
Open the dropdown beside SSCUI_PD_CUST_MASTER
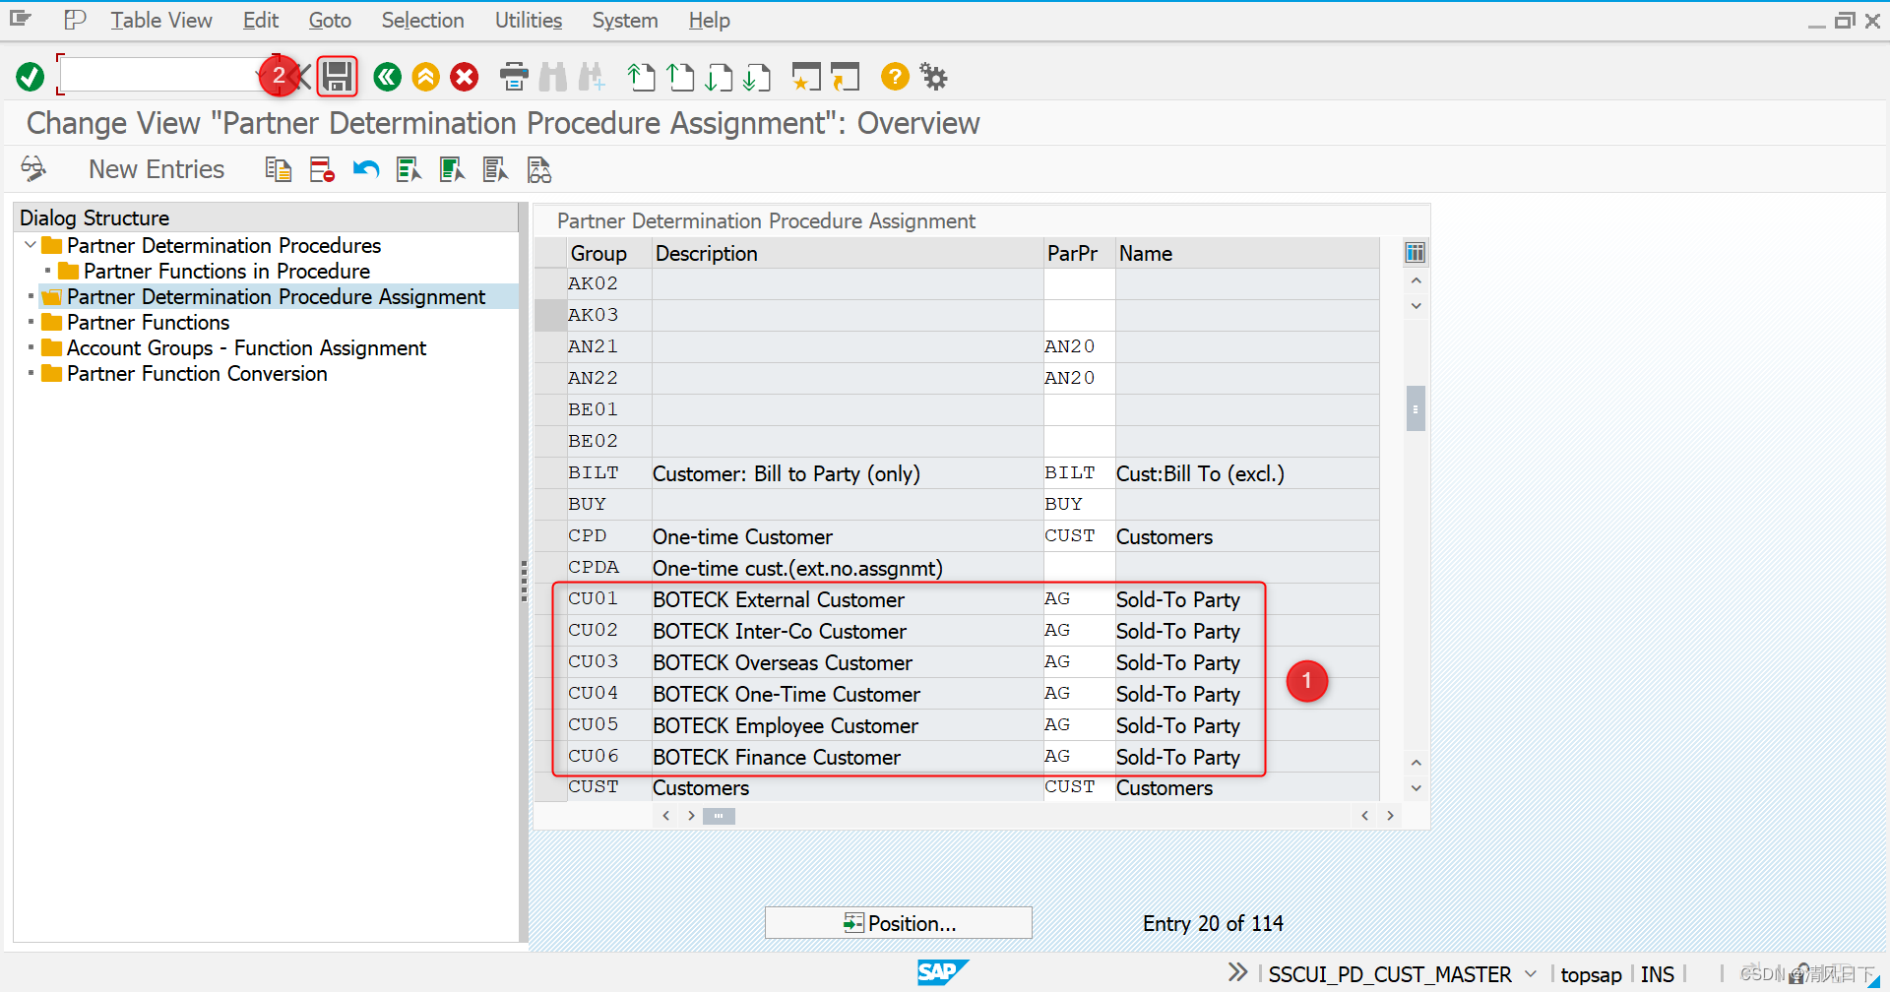[x=1529, y=973]
